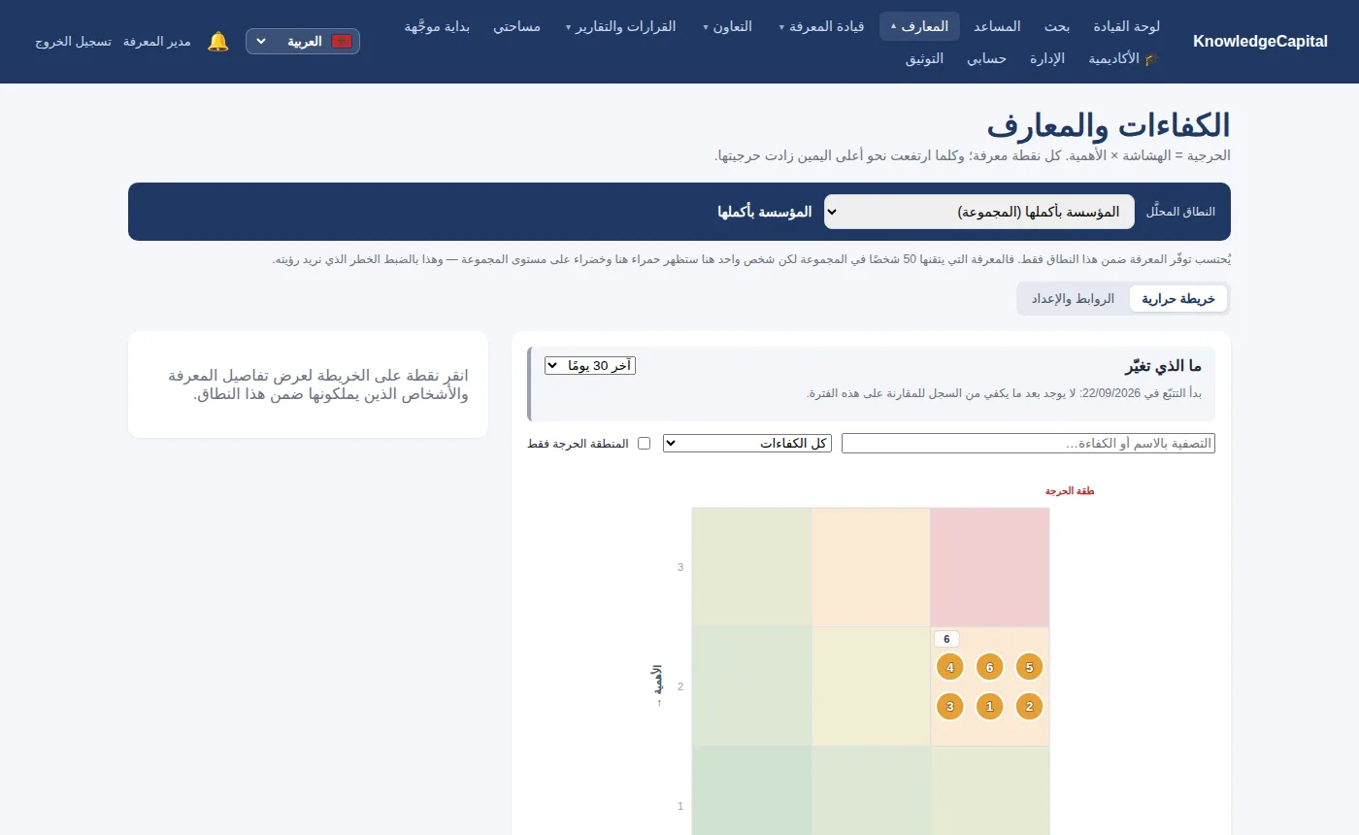This screenshot has width=1359, height=835.
Task: Click knowledge point number 3 on the heatmap
Action: click(950, 706)
